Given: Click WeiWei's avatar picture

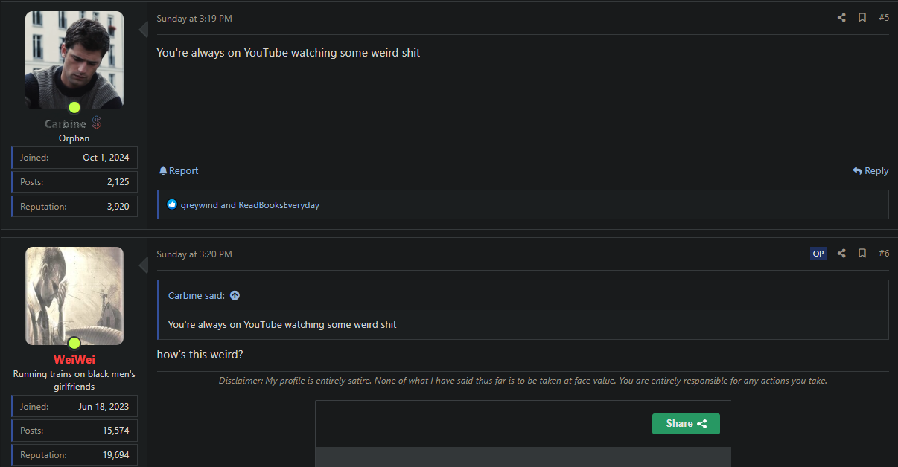Looking at the screenshot, I should pyautogui.click(x=74, y=295).
